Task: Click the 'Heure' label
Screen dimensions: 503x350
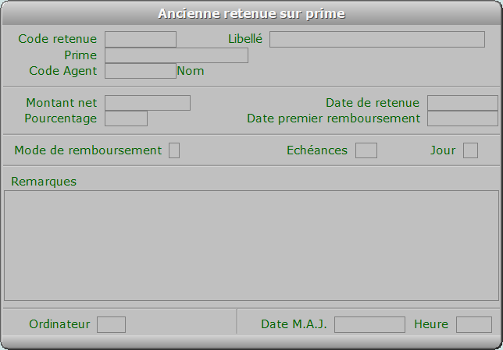Action: 431,324
